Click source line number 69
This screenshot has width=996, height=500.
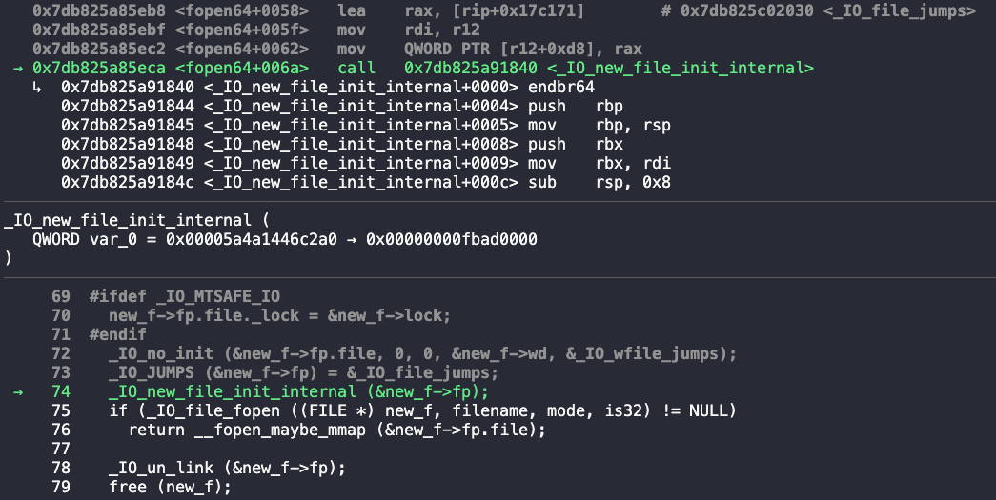(61, 296)
